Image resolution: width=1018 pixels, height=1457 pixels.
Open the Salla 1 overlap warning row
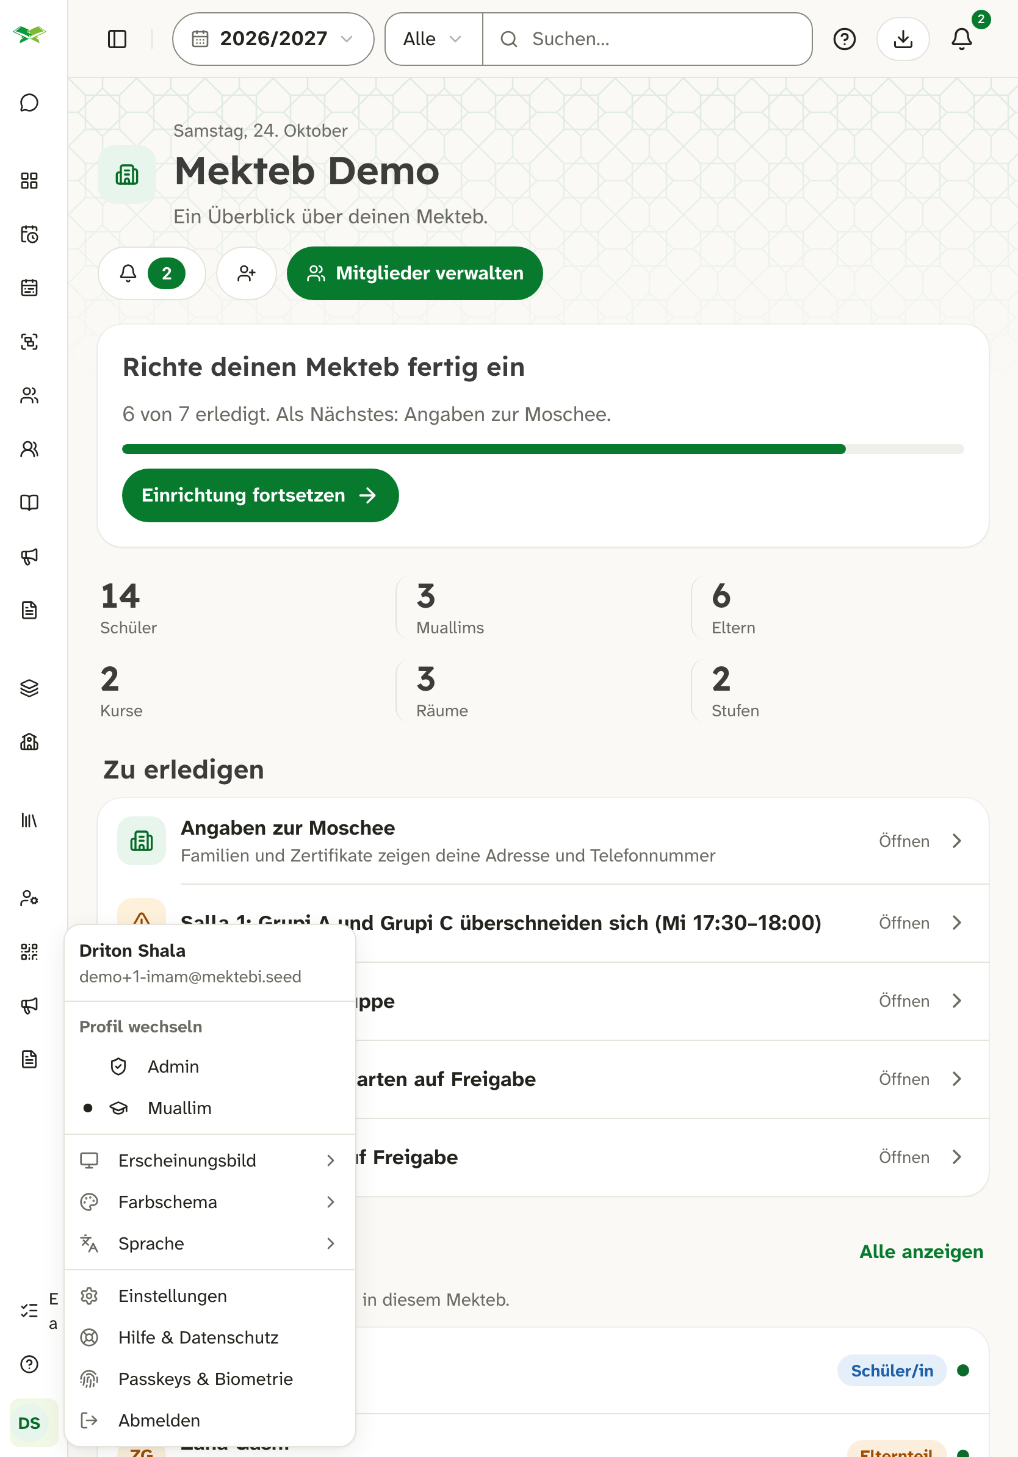pyautogui.click(x=543, y=923)
